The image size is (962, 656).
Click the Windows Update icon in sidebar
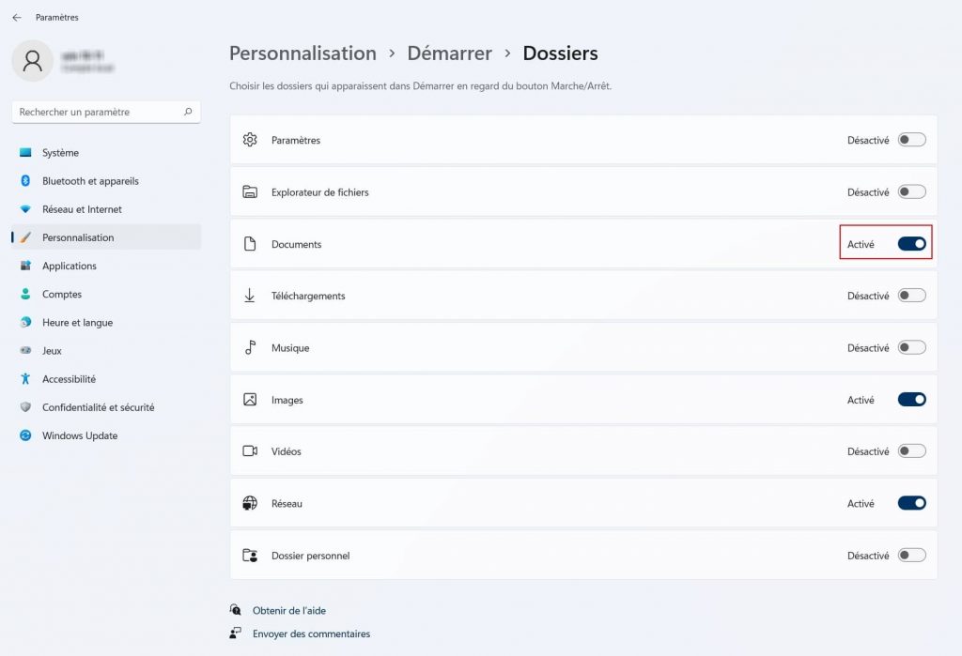tap(26, 435)
